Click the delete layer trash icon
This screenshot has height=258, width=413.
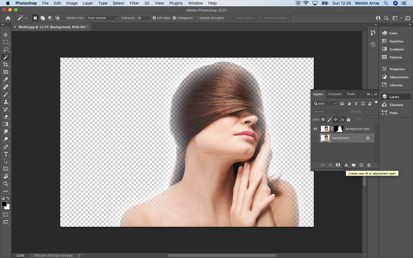pos(369,165)
